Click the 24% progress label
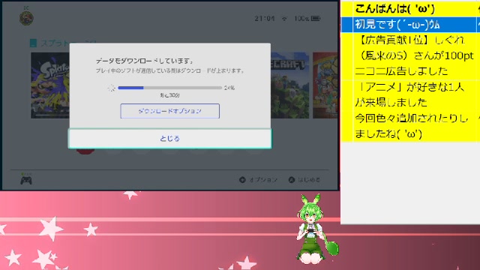The width and height of the screenshot is (480, 270). point(229,88)
